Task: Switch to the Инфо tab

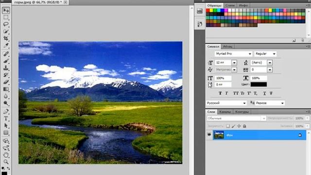Action: 243,5
